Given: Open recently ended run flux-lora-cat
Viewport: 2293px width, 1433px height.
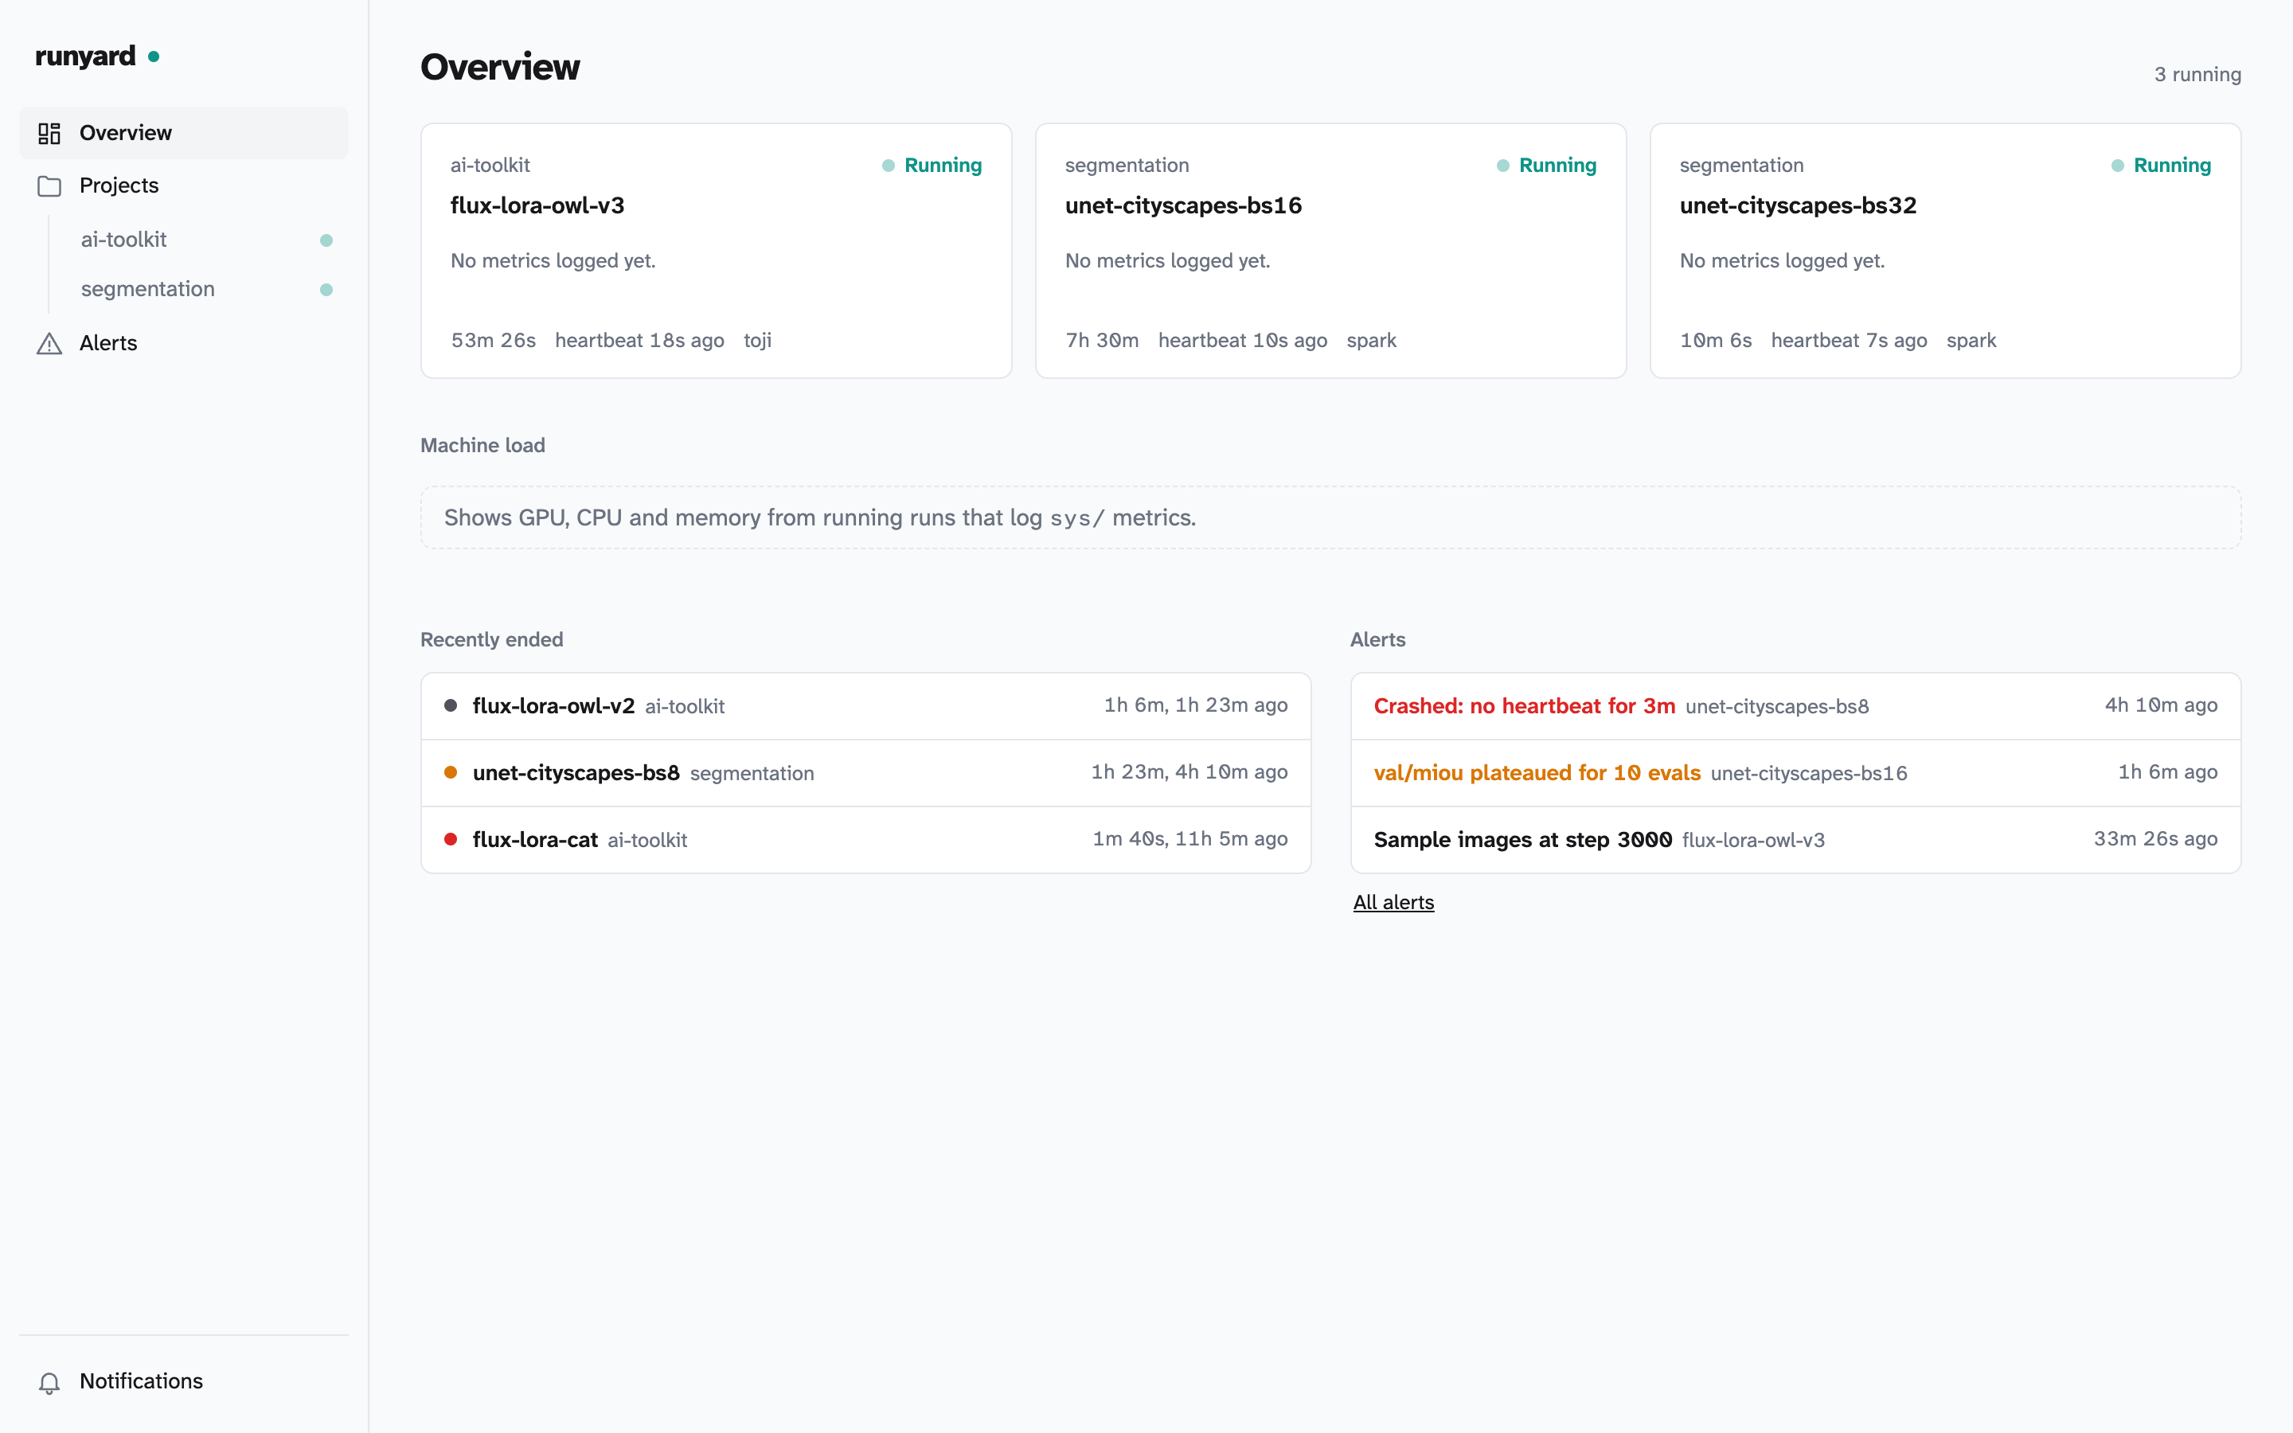Looking at the screenshot, I should pyautogui.click(x=866, y=840).
